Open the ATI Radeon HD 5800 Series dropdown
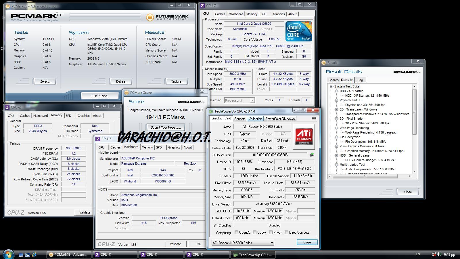The height and width of the screenshot is (259, 460). click(x=243, y=243)
